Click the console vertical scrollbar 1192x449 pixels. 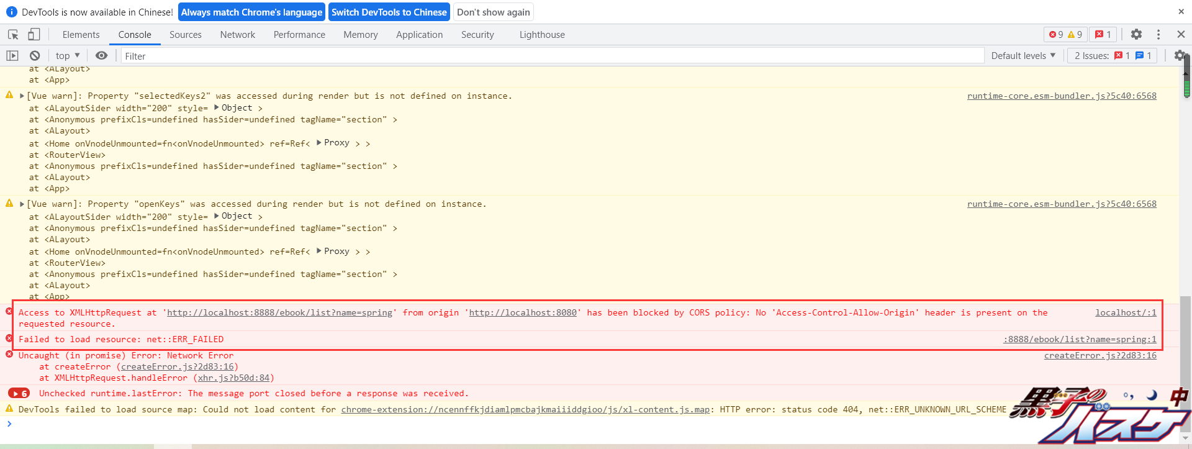point(1186,248)
